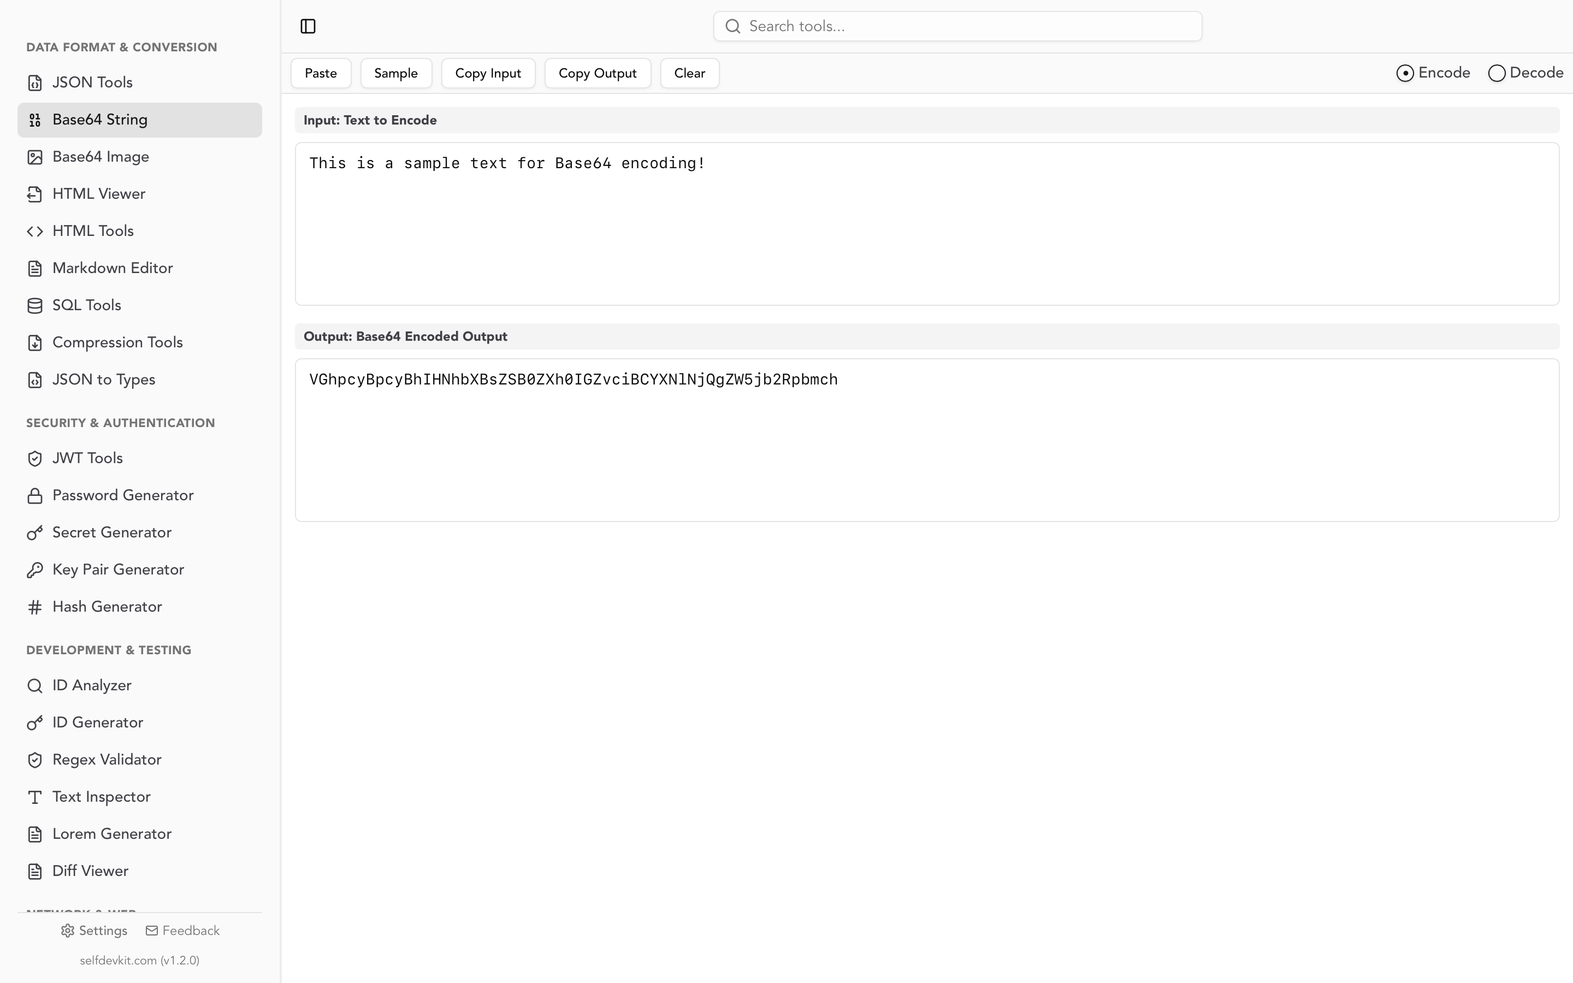Screen dimensions: 1573x983
Task: Open Lorem Generator
Action: coord(140,833)
